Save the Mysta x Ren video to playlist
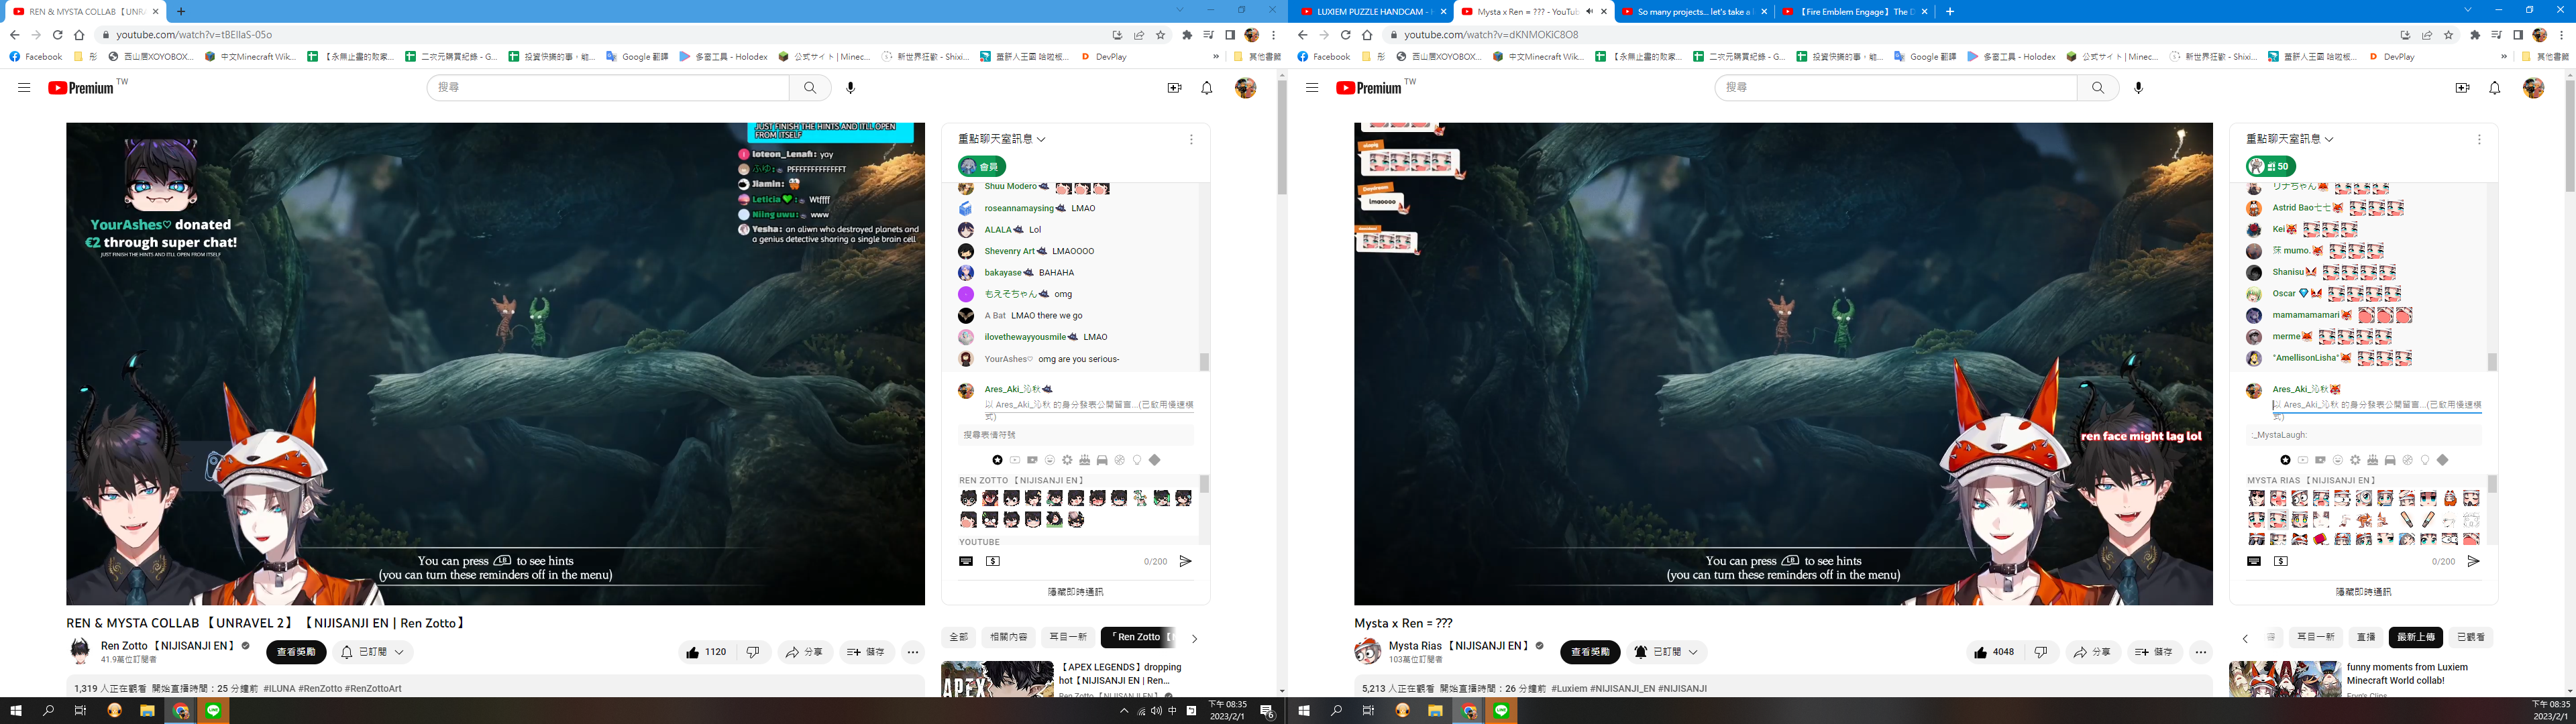The image size is (2576, 724). [x=2154, y=652]
